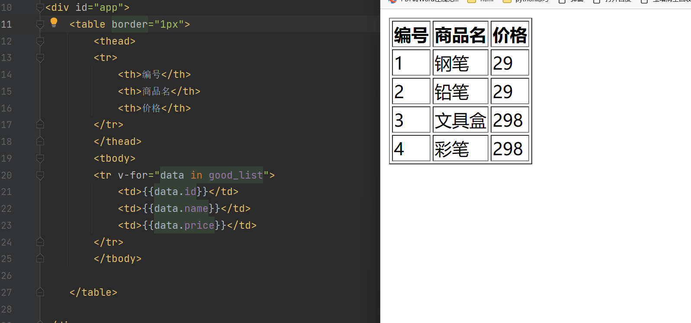Click the id cell showing 4

[x=411, y=148]
